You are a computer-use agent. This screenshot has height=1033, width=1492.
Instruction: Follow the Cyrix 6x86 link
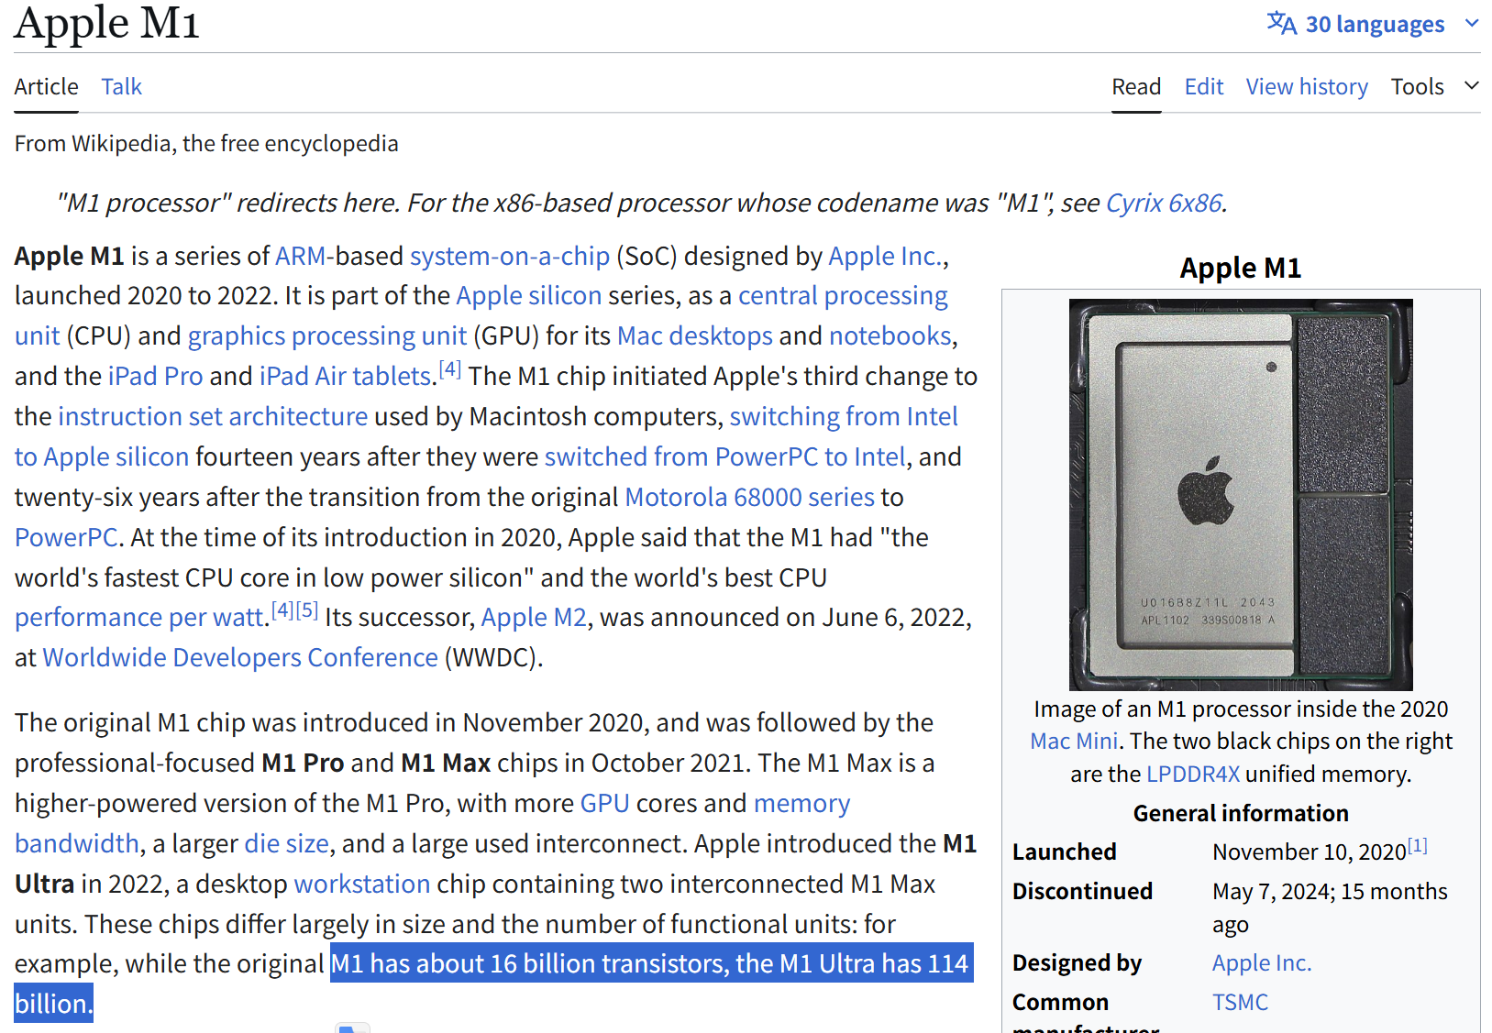point(1164,203)
